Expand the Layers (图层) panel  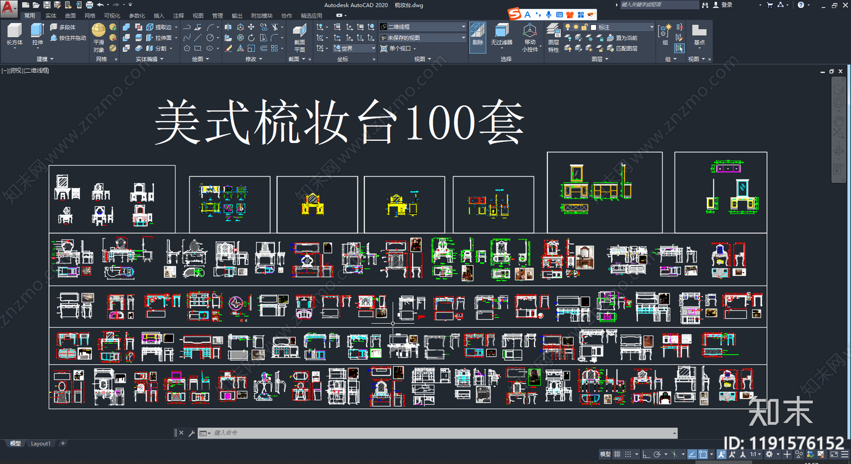click(599, 59)
